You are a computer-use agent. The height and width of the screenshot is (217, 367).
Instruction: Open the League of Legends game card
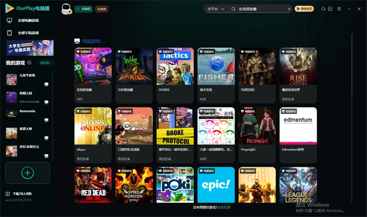tap(298, 185)
